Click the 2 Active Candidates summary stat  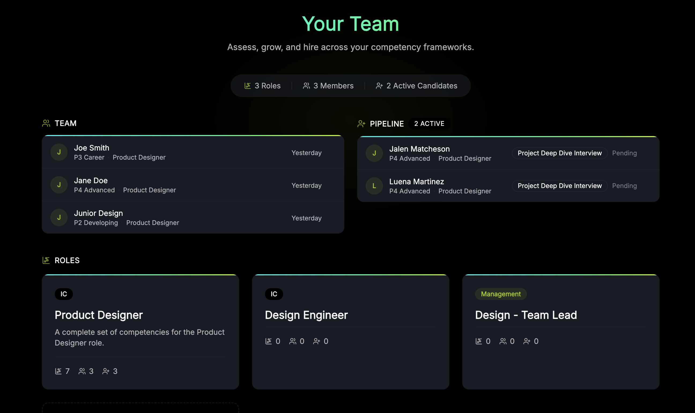pyautogui.click(x=416, y=86)
